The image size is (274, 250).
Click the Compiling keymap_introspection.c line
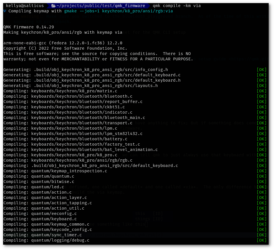click(x=55, y=171)
